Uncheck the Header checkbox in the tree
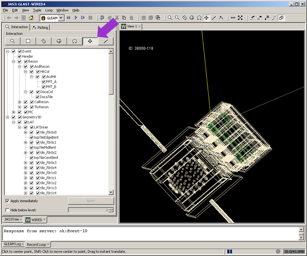307x256 pixels. pos(19,57)
